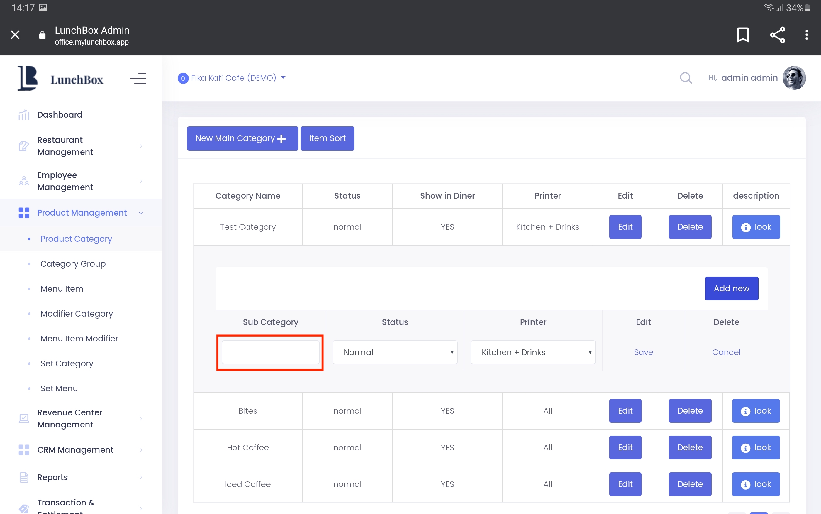Image resolution: width=821 pixels, height=514 pixels.
Task: Toggle the sidebar hamburger menu icon
Action: [138, 79]
